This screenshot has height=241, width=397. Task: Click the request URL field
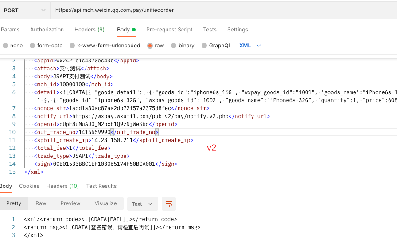tap(222, 10)
